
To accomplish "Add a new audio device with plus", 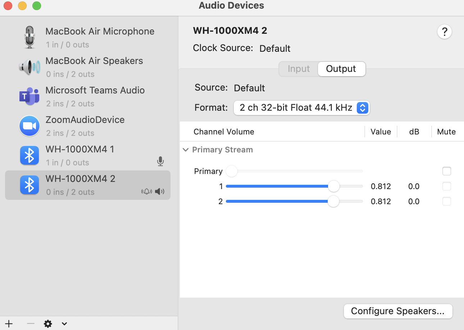I will click(9, 324).
